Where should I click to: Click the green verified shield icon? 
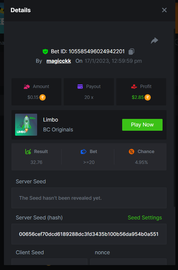pyautogui.click(x=45, y=52)
